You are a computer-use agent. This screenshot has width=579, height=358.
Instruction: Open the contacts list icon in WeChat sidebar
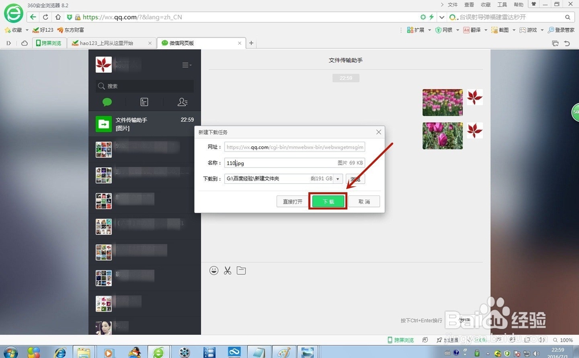click(x=182, y=102)
